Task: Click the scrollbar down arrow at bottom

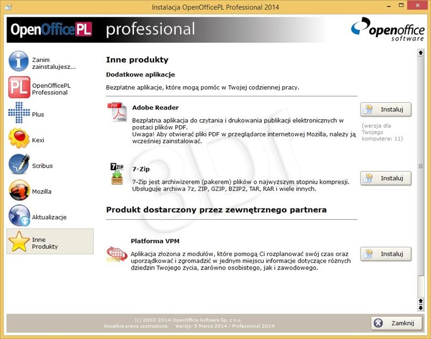Action: click(x=421, y=308)
